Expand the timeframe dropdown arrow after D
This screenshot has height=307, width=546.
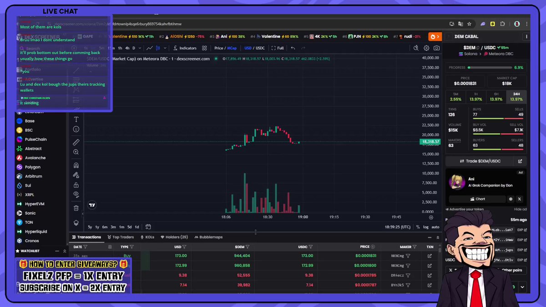click(x=140, y=48)
